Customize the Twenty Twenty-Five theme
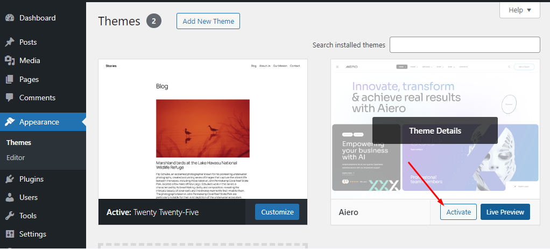Image resolution: width=550 pixels, height=249 pixels. click(x=277, y=212)
